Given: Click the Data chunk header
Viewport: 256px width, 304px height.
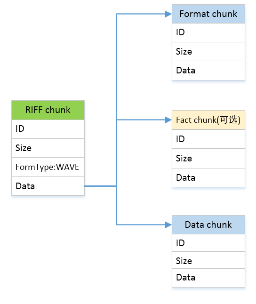Looking at the screenshot, I should point(208,224).
